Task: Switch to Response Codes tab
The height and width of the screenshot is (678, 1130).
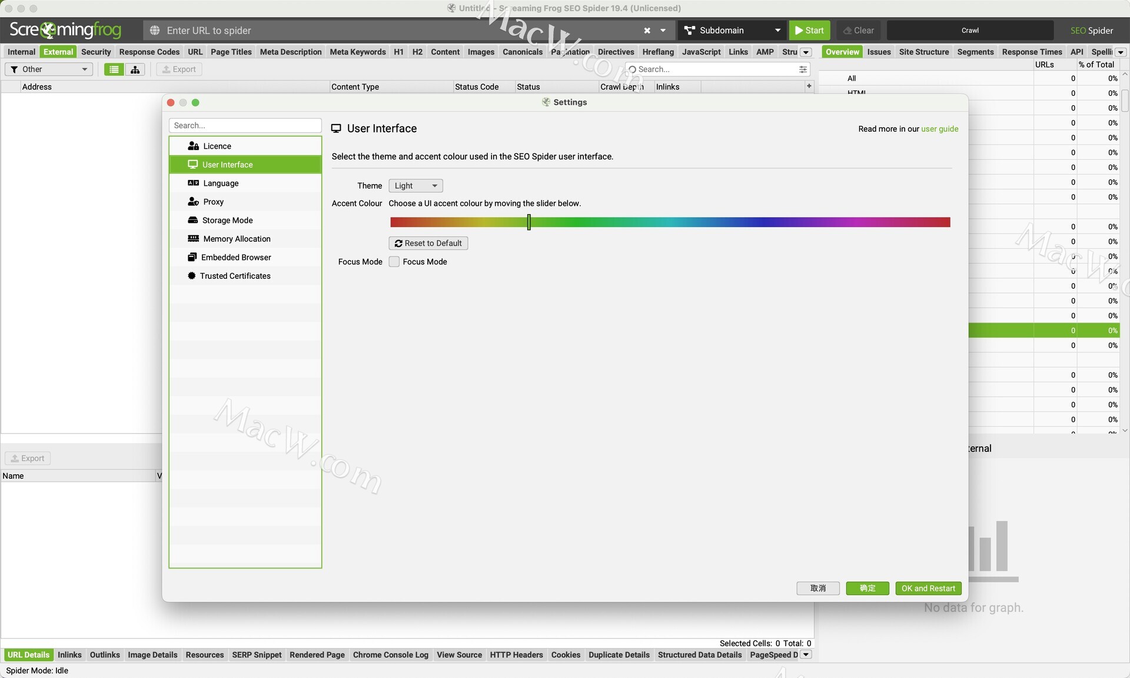Action: point(149,52)
